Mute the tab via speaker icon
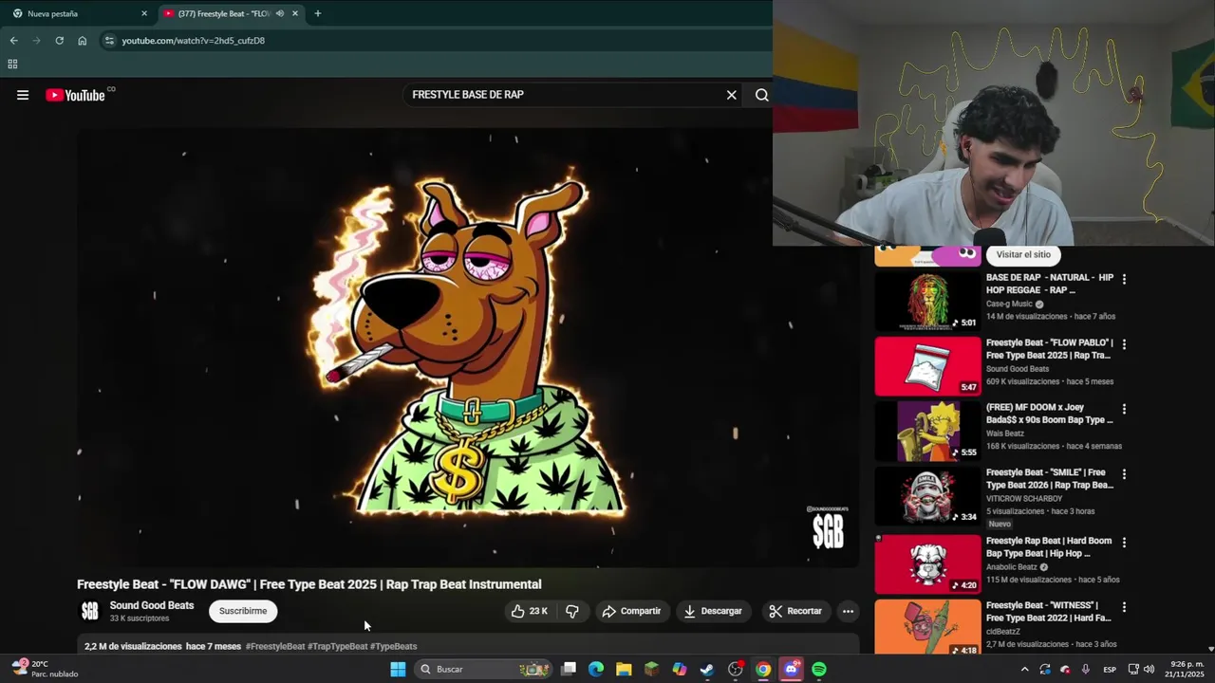 click(279, 13)
